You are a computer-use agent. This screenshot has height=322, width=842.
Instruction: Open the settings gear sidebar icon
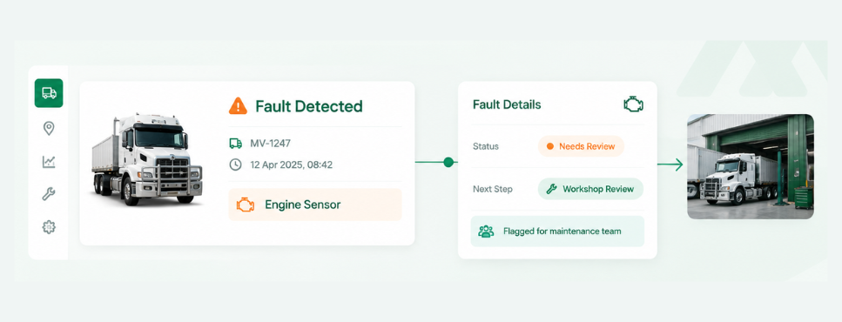pos(49,227)
